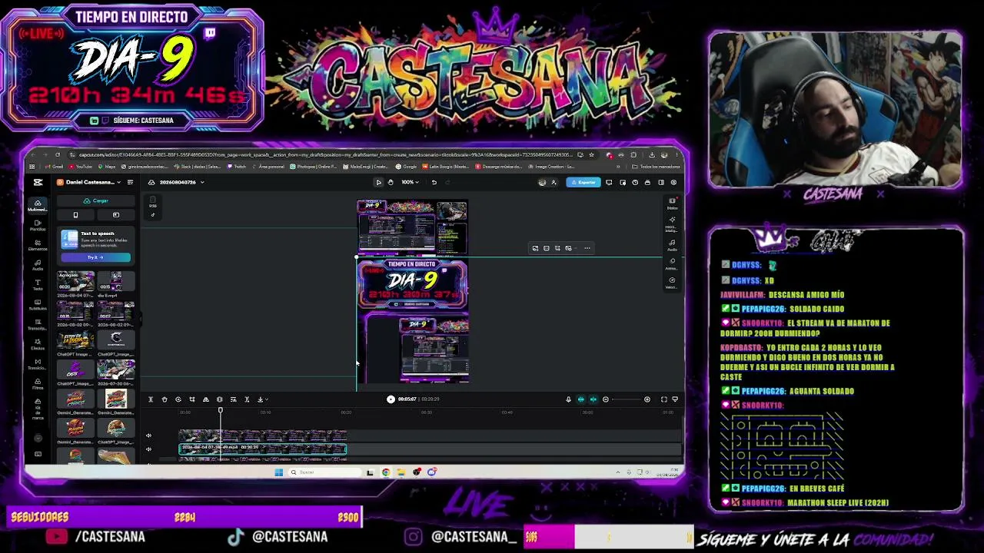The height and width of the screenshot is (553, 984).
Task: Mute the lower selected video track
Action: click(x=148, y=449)
